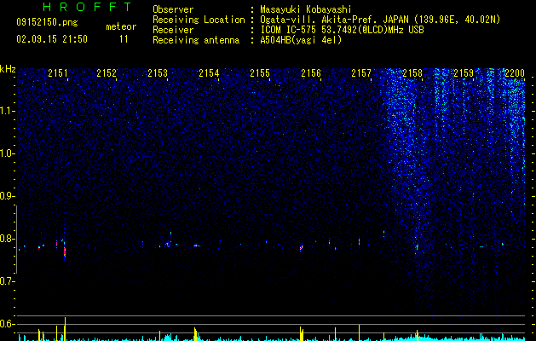Click the gray vertical range bar by the frequency axis
This screenshot has width=536, height=341.
(16, 239)
